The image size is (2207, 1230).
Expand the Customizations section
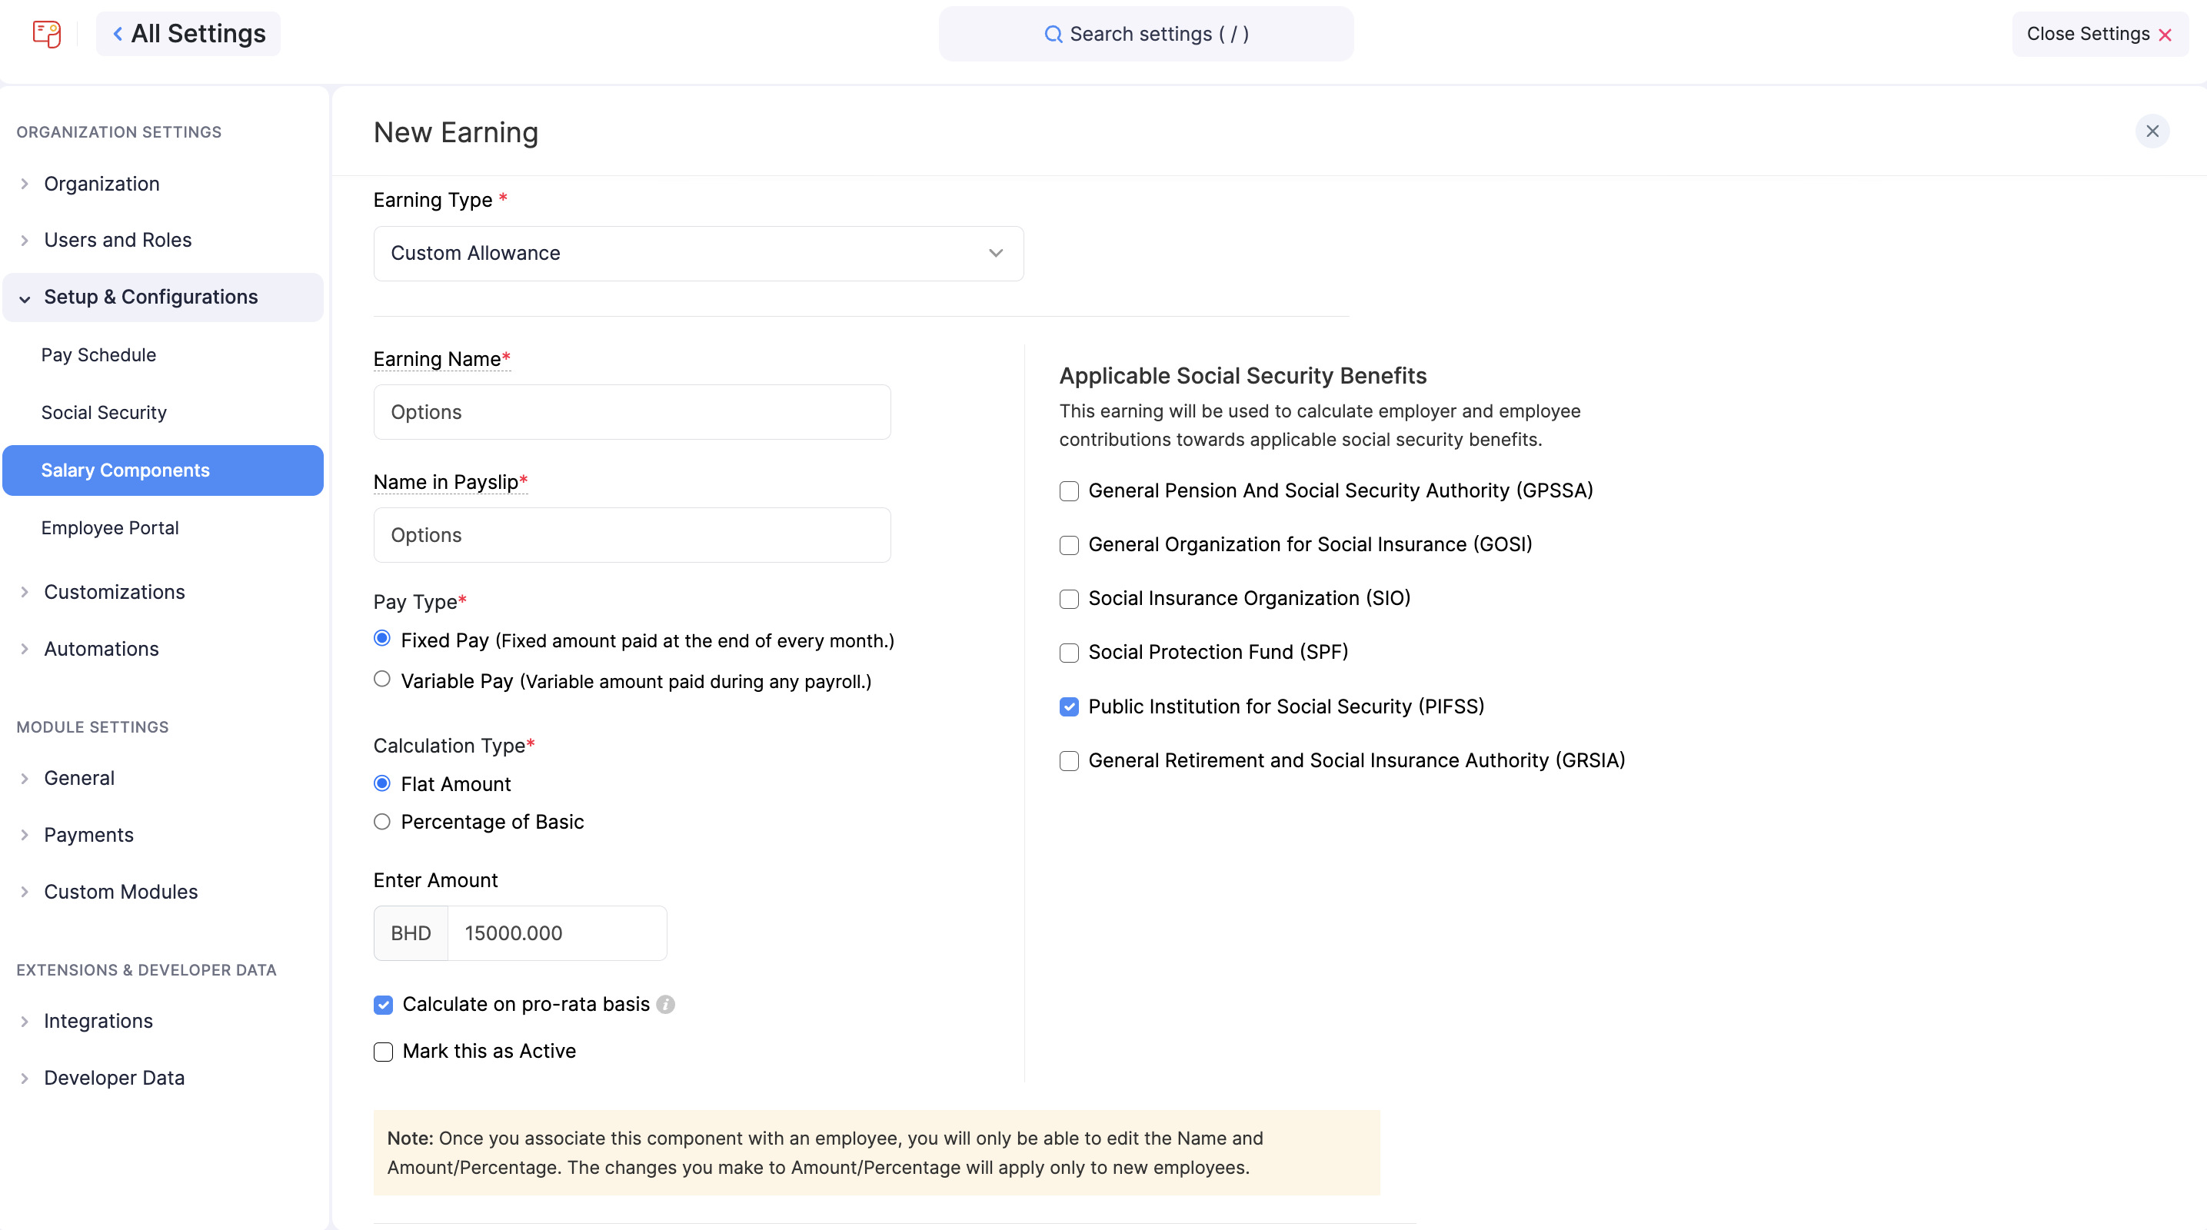[x=114, y=592]
